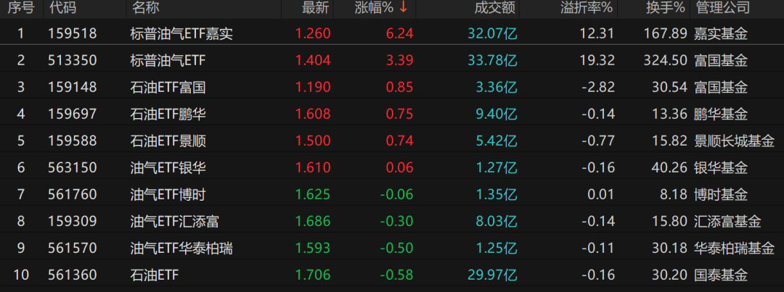The image size is (784, 292).
Task: Click 油气ETF博时 name
Action: 168,194
